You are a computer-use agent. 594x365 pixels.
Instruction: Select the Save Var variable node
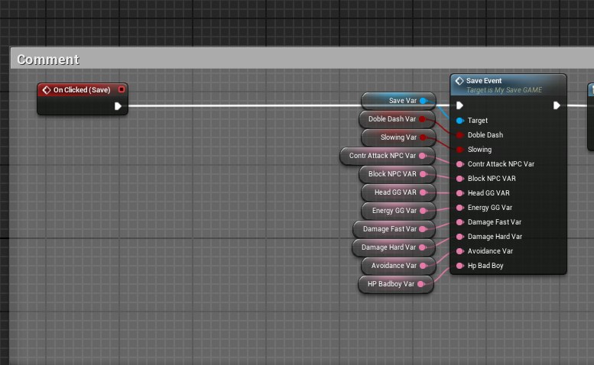pyautogui.click(x=398, y=101)
